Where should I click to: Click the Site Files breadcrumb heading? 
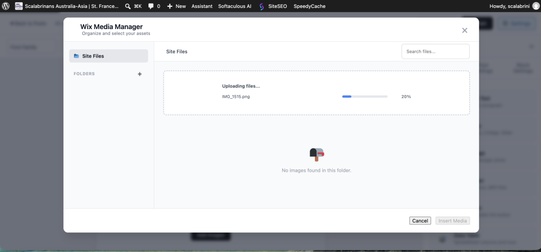176,51
